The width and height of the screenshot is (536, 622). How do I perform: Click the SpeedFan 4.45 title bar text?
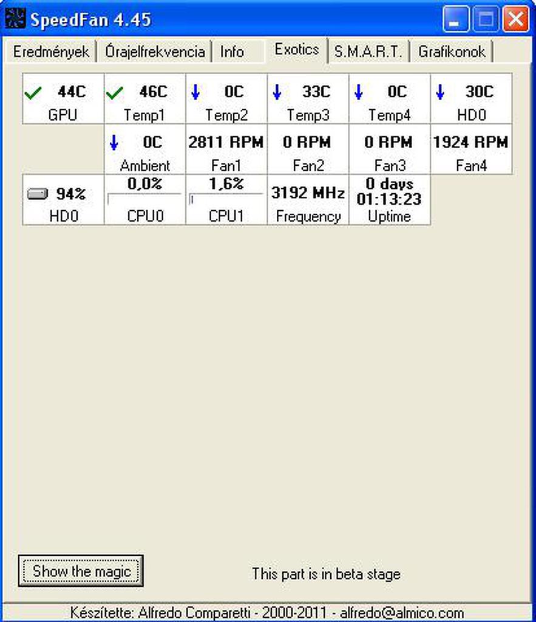point(91,19)
